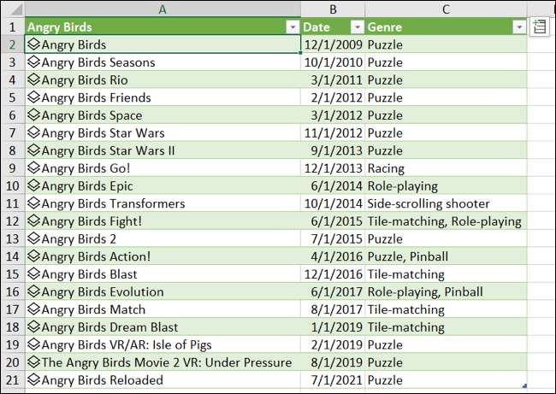Screen dimensions: 556x394
Task: Select the Racing genre cell
Action: pyautogui.click(x=386, y=168)
